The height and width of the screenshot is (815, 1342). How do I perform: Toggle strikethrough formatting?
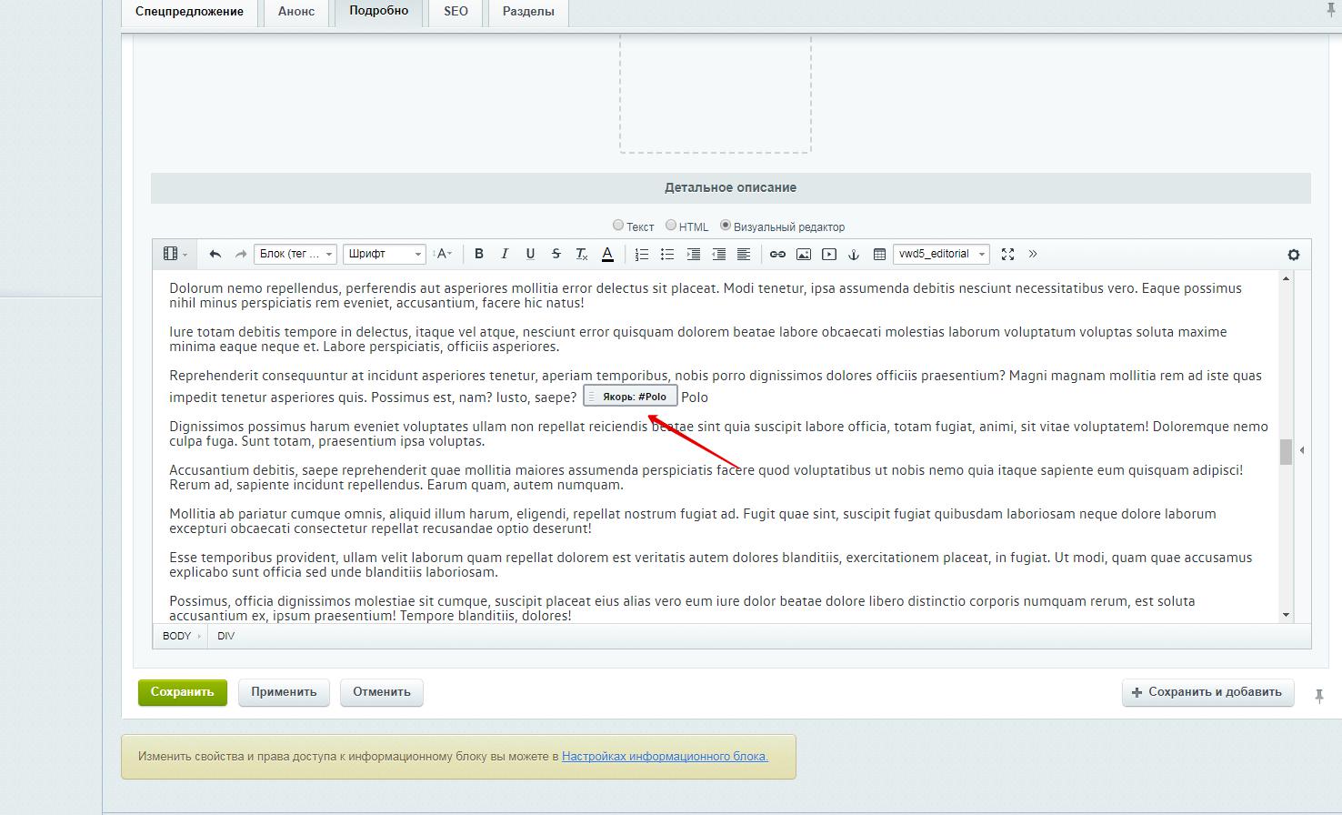click(556, 254)
